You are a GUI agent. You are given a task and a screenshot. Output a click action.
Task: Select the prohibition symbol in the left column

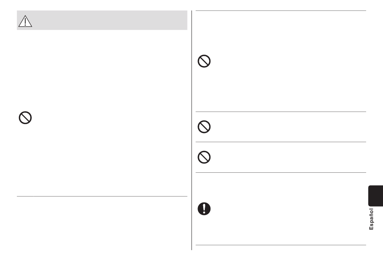[x=25, y=118]
